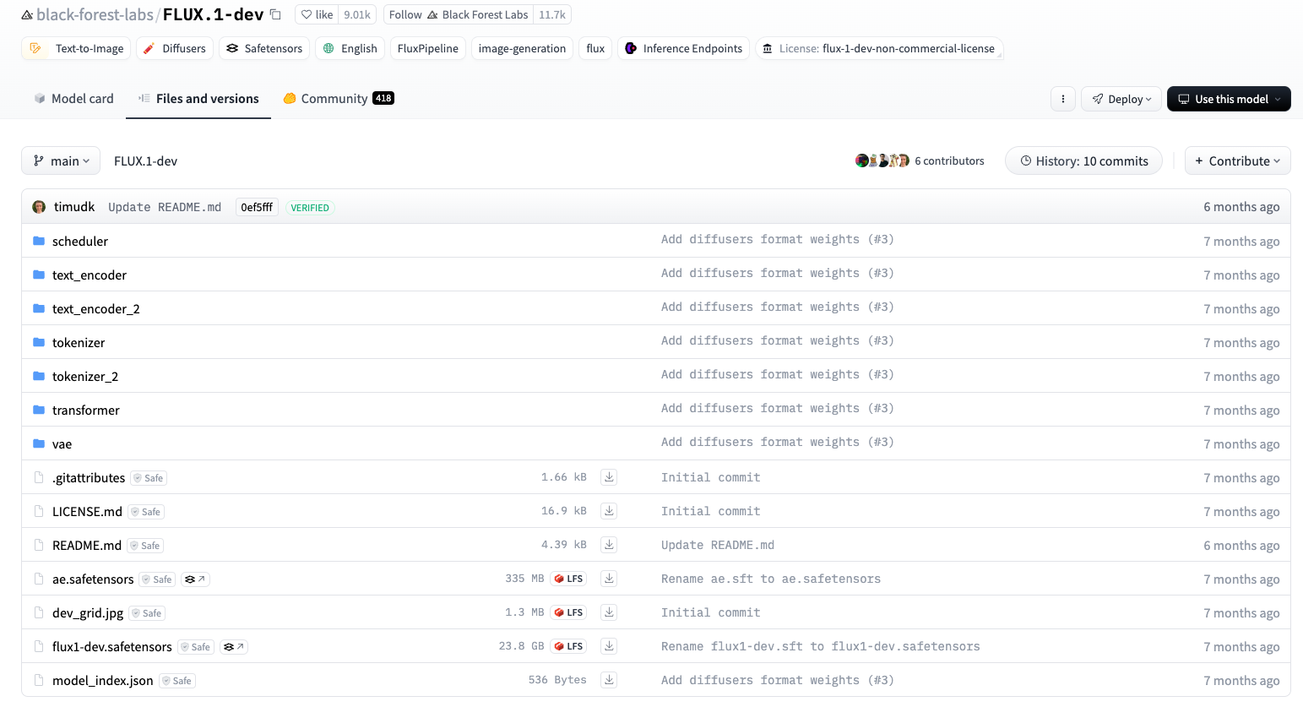Screen dimensions: 1303x707
Task: View History: 10 commits
Action: 1083,160
